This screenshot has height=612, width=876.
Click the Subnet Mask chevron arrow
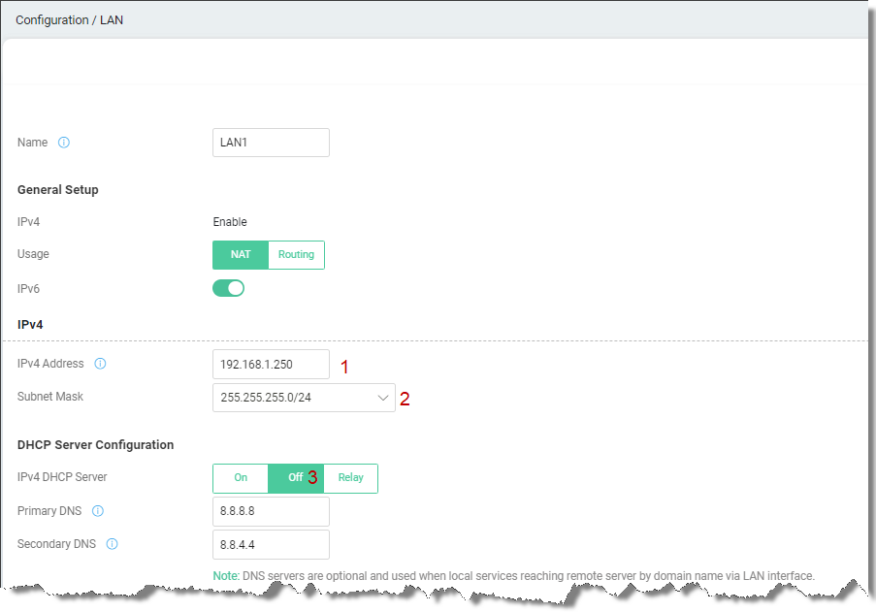382,398
